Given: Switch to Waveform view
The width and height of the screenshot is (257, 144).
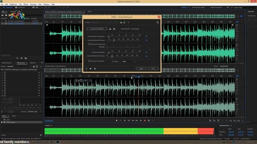Looking at the screenshot, I should pos(8,8).
